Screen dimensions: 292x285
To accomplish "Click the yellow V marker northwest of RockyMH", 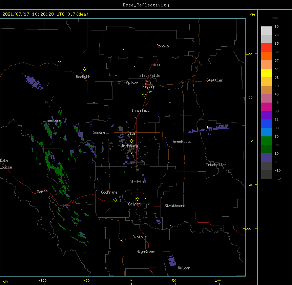I will 59,62.
